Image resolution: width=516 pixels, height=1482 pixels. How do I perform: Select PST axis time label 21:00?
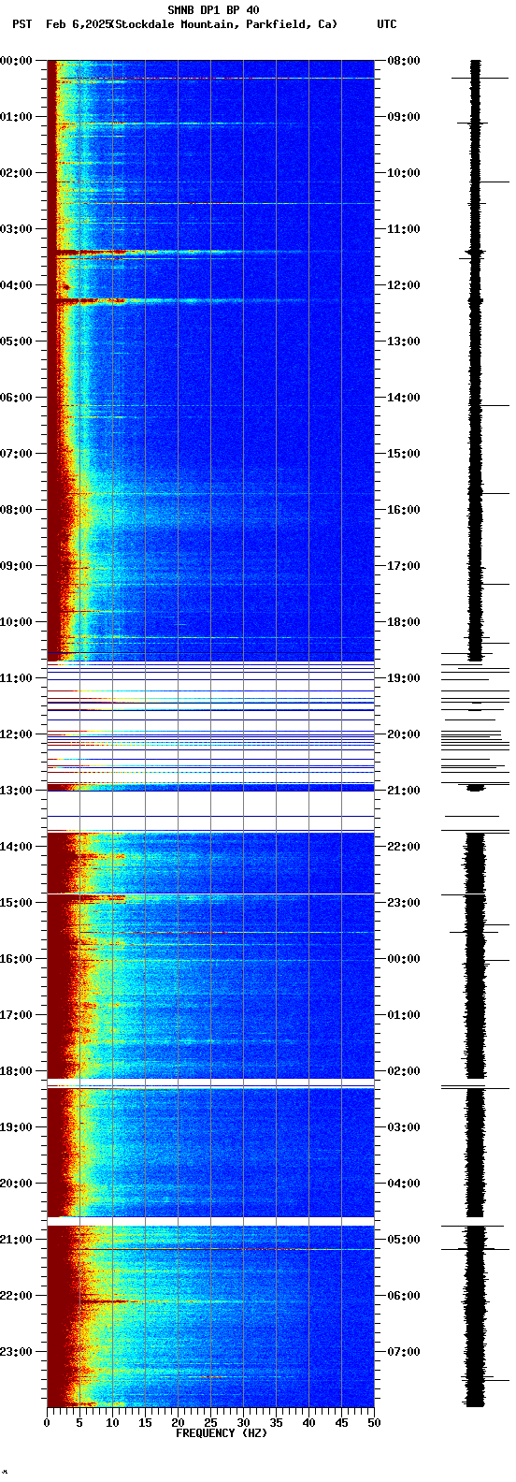click(x=17, y=1240)
